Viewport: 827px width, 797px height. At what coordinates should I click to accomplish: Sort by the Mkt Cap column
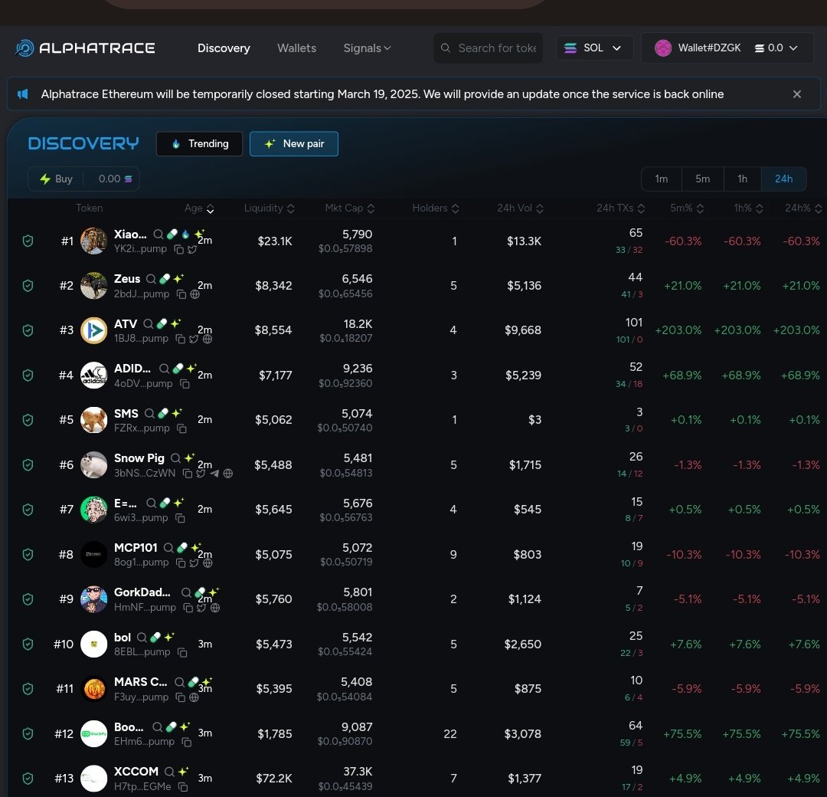tap(350, 208)
